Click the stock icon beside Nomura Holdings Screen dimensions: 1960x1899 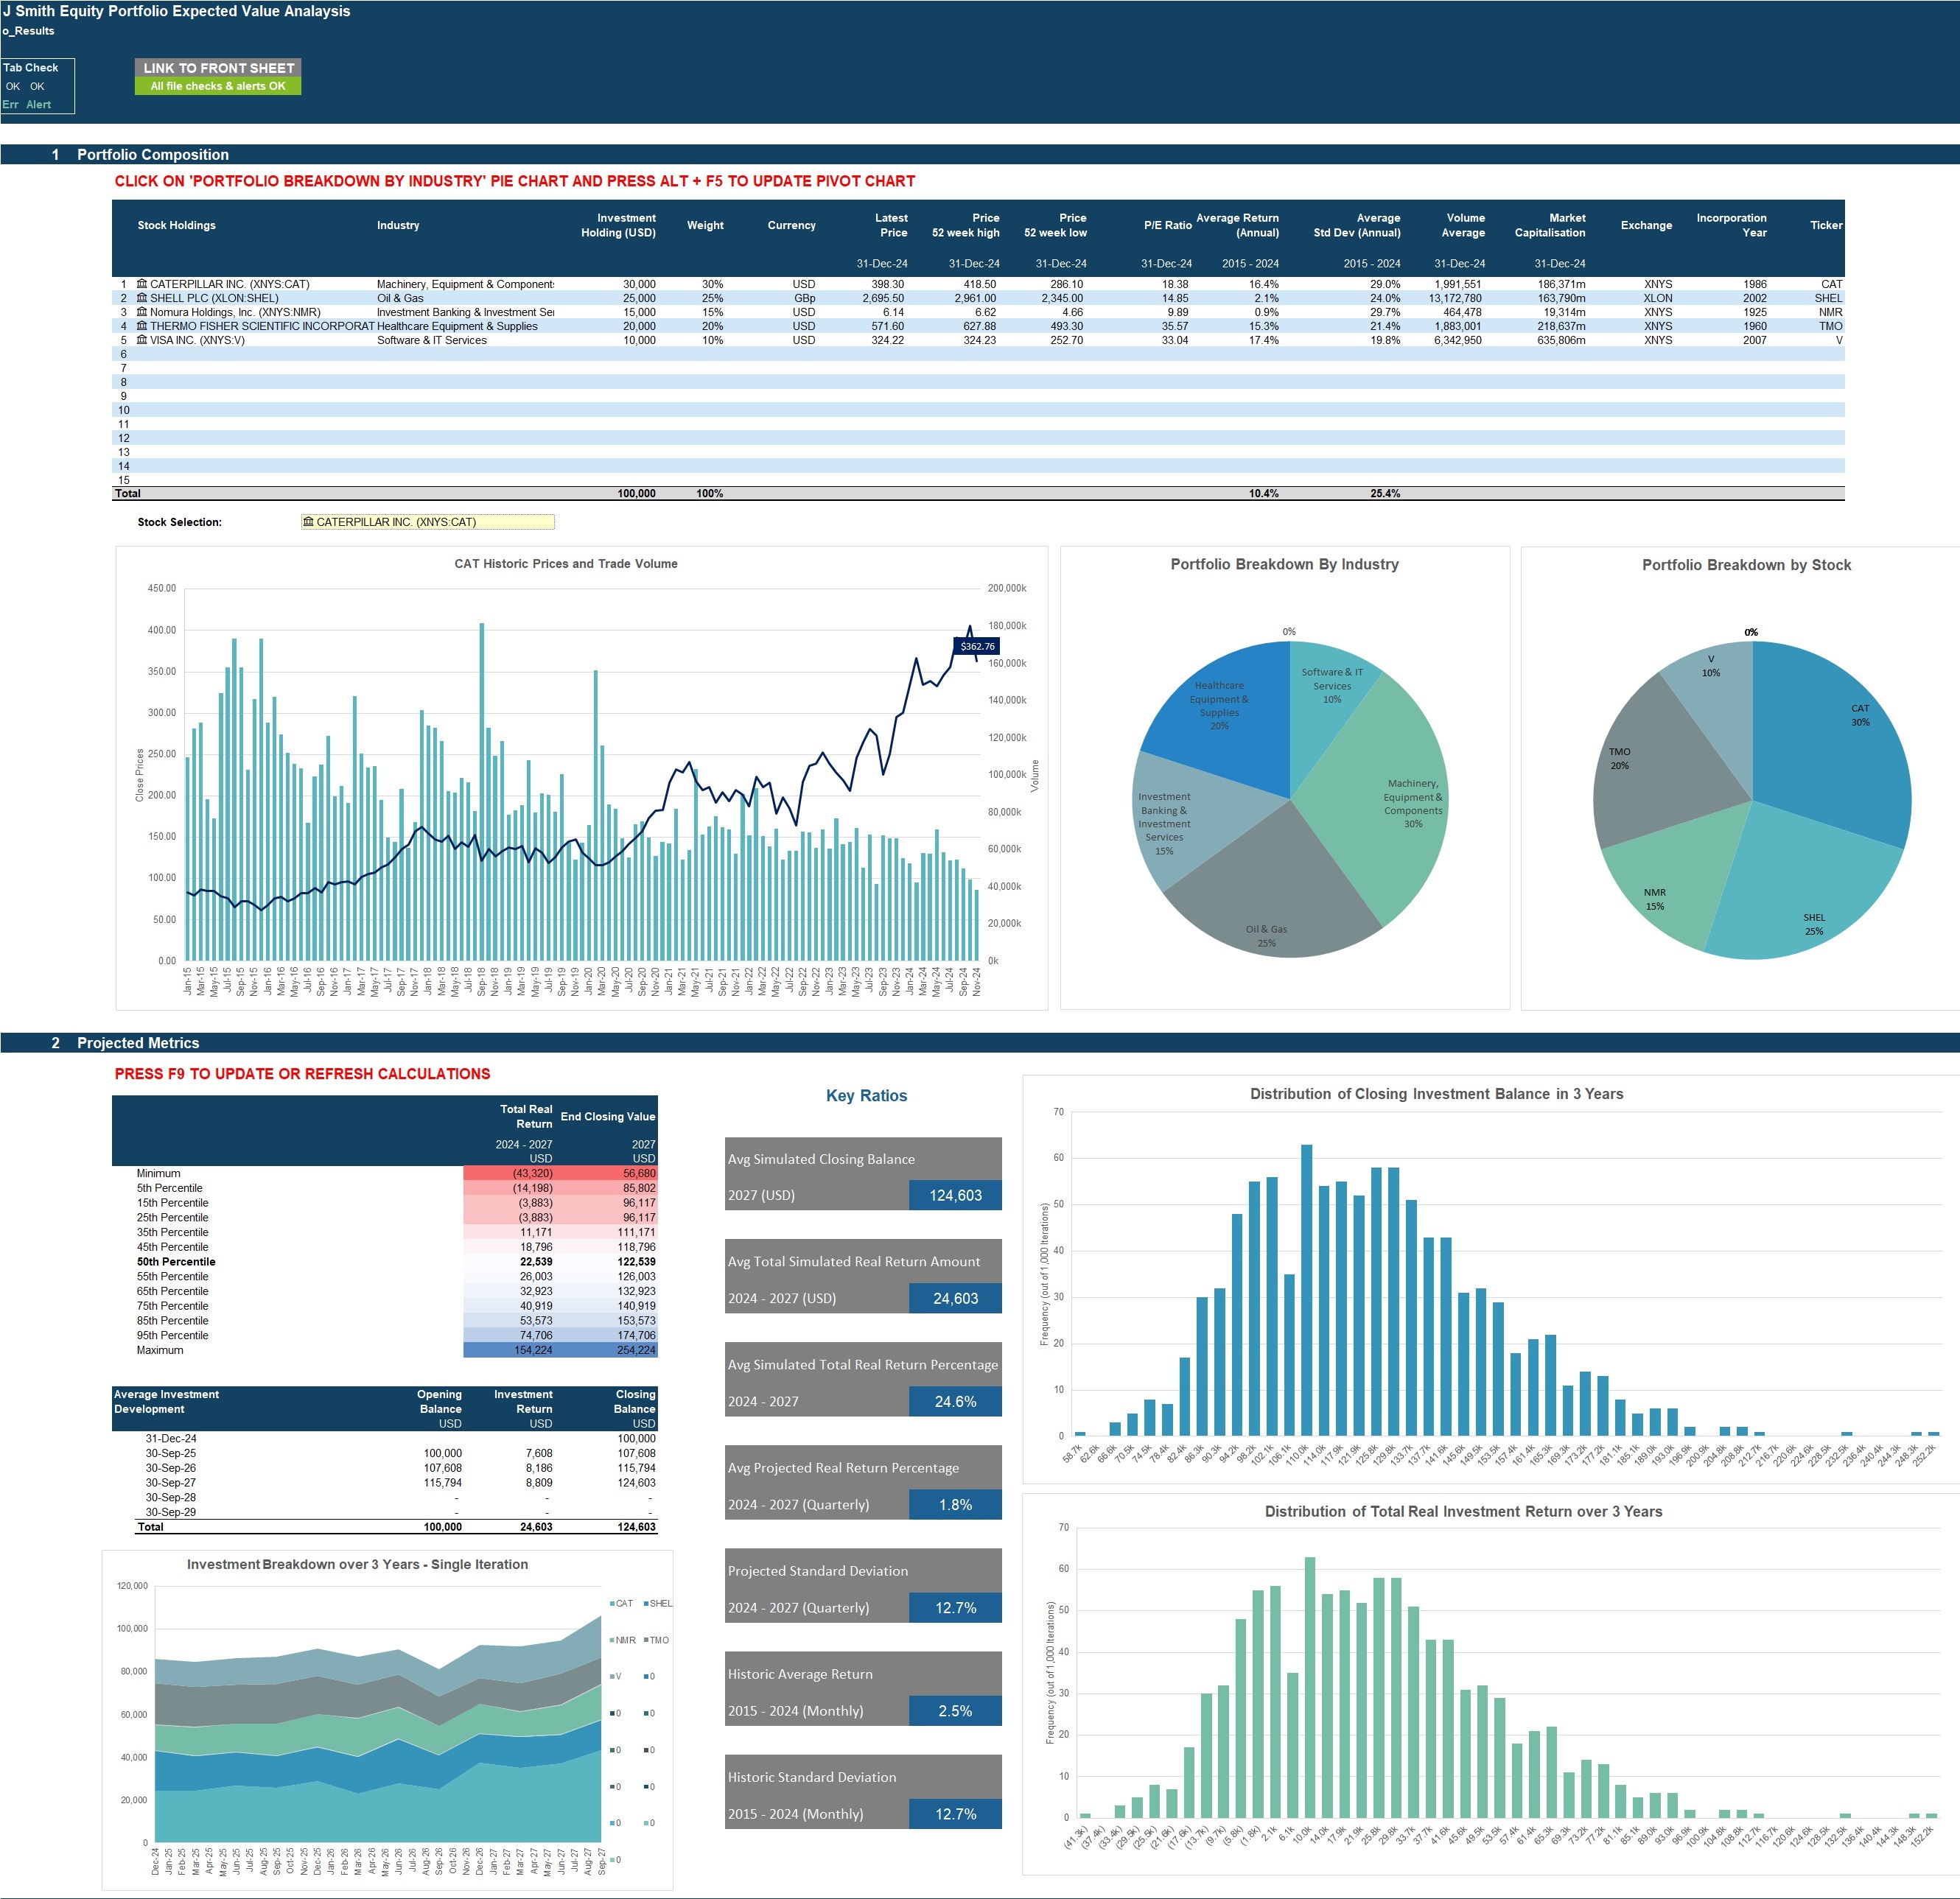tap(142, 312)
